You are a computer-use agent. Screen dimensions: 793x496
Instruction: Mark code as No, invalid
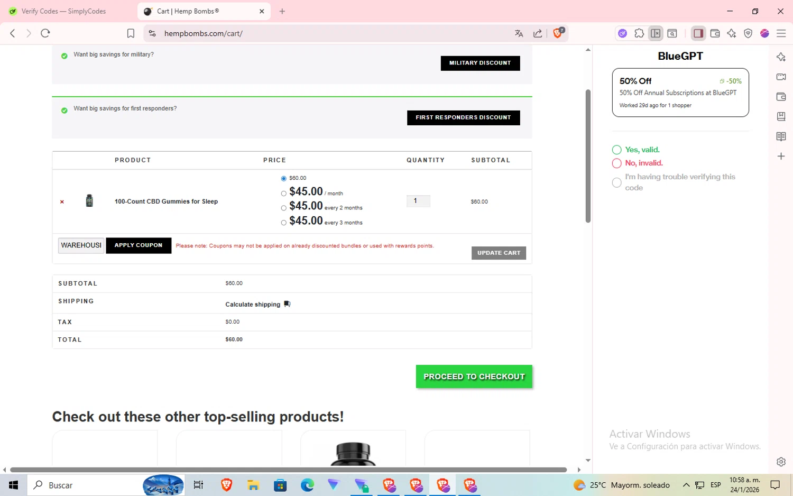616,163
